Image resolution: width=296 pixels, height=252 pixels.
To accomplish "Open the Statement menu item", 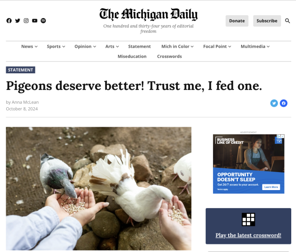I will [139, 47].
